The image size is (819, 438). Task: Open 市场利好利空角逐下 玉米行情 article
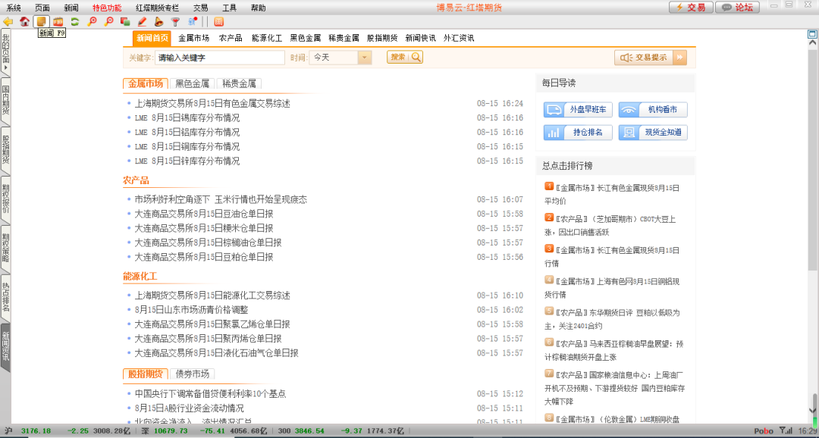click(x=221, y=199)
